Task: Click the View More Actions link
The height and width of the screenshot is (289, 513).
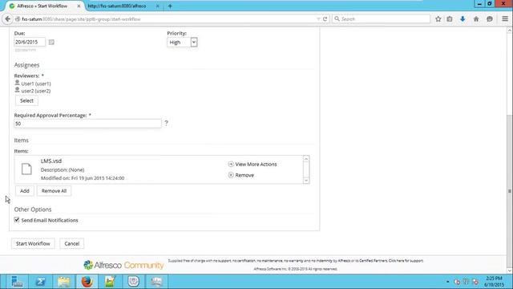Action: click(x=256, y=164)
